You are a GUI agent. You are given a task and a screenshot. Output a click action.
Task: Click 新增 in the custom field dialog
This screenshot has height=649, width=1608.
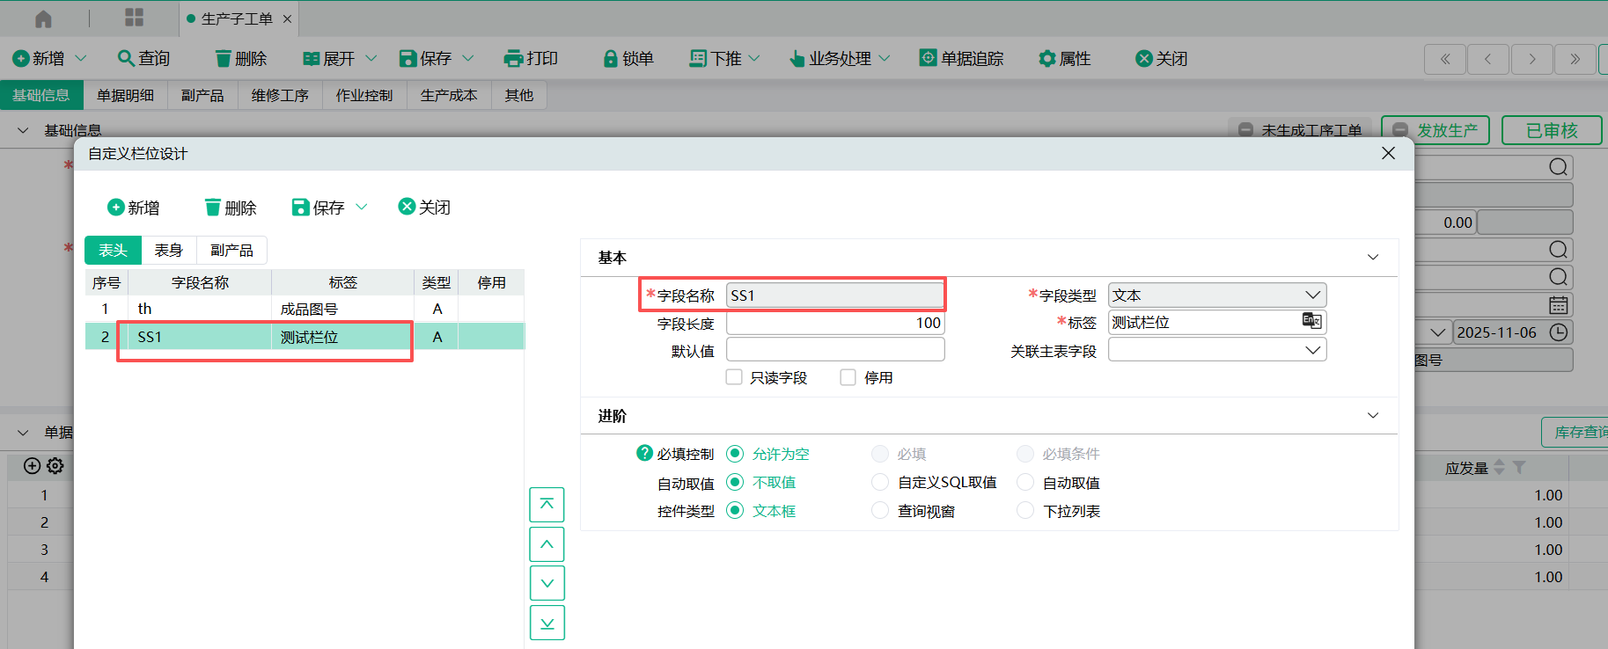click(134, 208)
